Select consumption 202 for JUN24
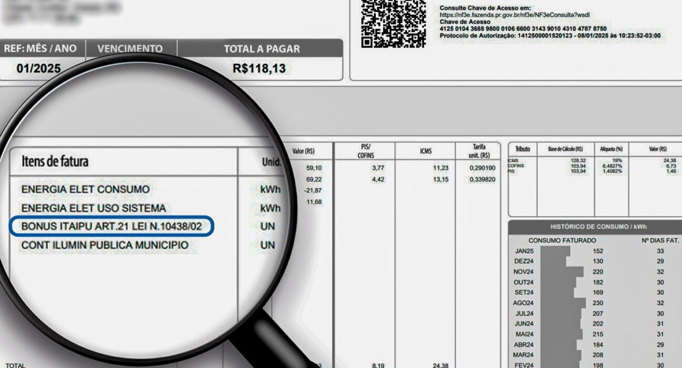Viewport: 682px width, 368px height. [598, 324]
